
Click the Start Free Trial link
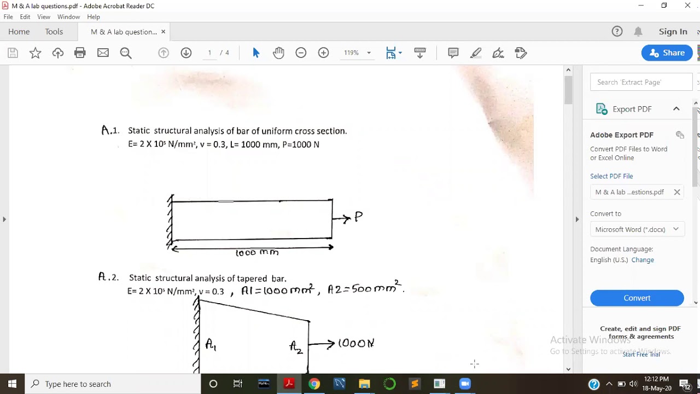pos(641,355)
